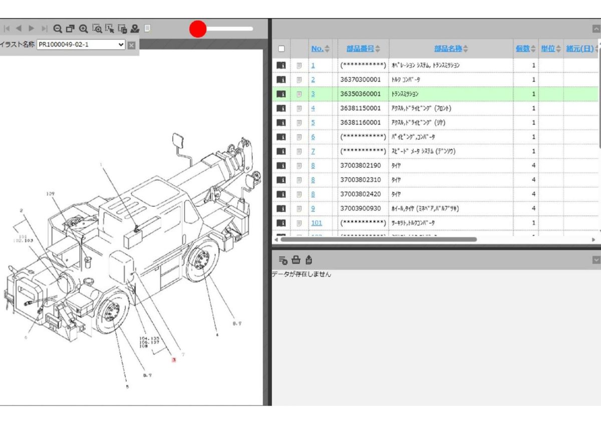Go to the first illustration page
This screenshot has width=601, height=424.
click(7, 29)
